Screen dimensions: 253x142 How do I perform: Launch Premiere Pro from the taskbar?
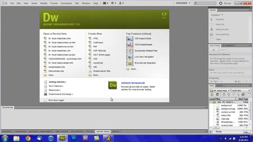click(85, 138)
